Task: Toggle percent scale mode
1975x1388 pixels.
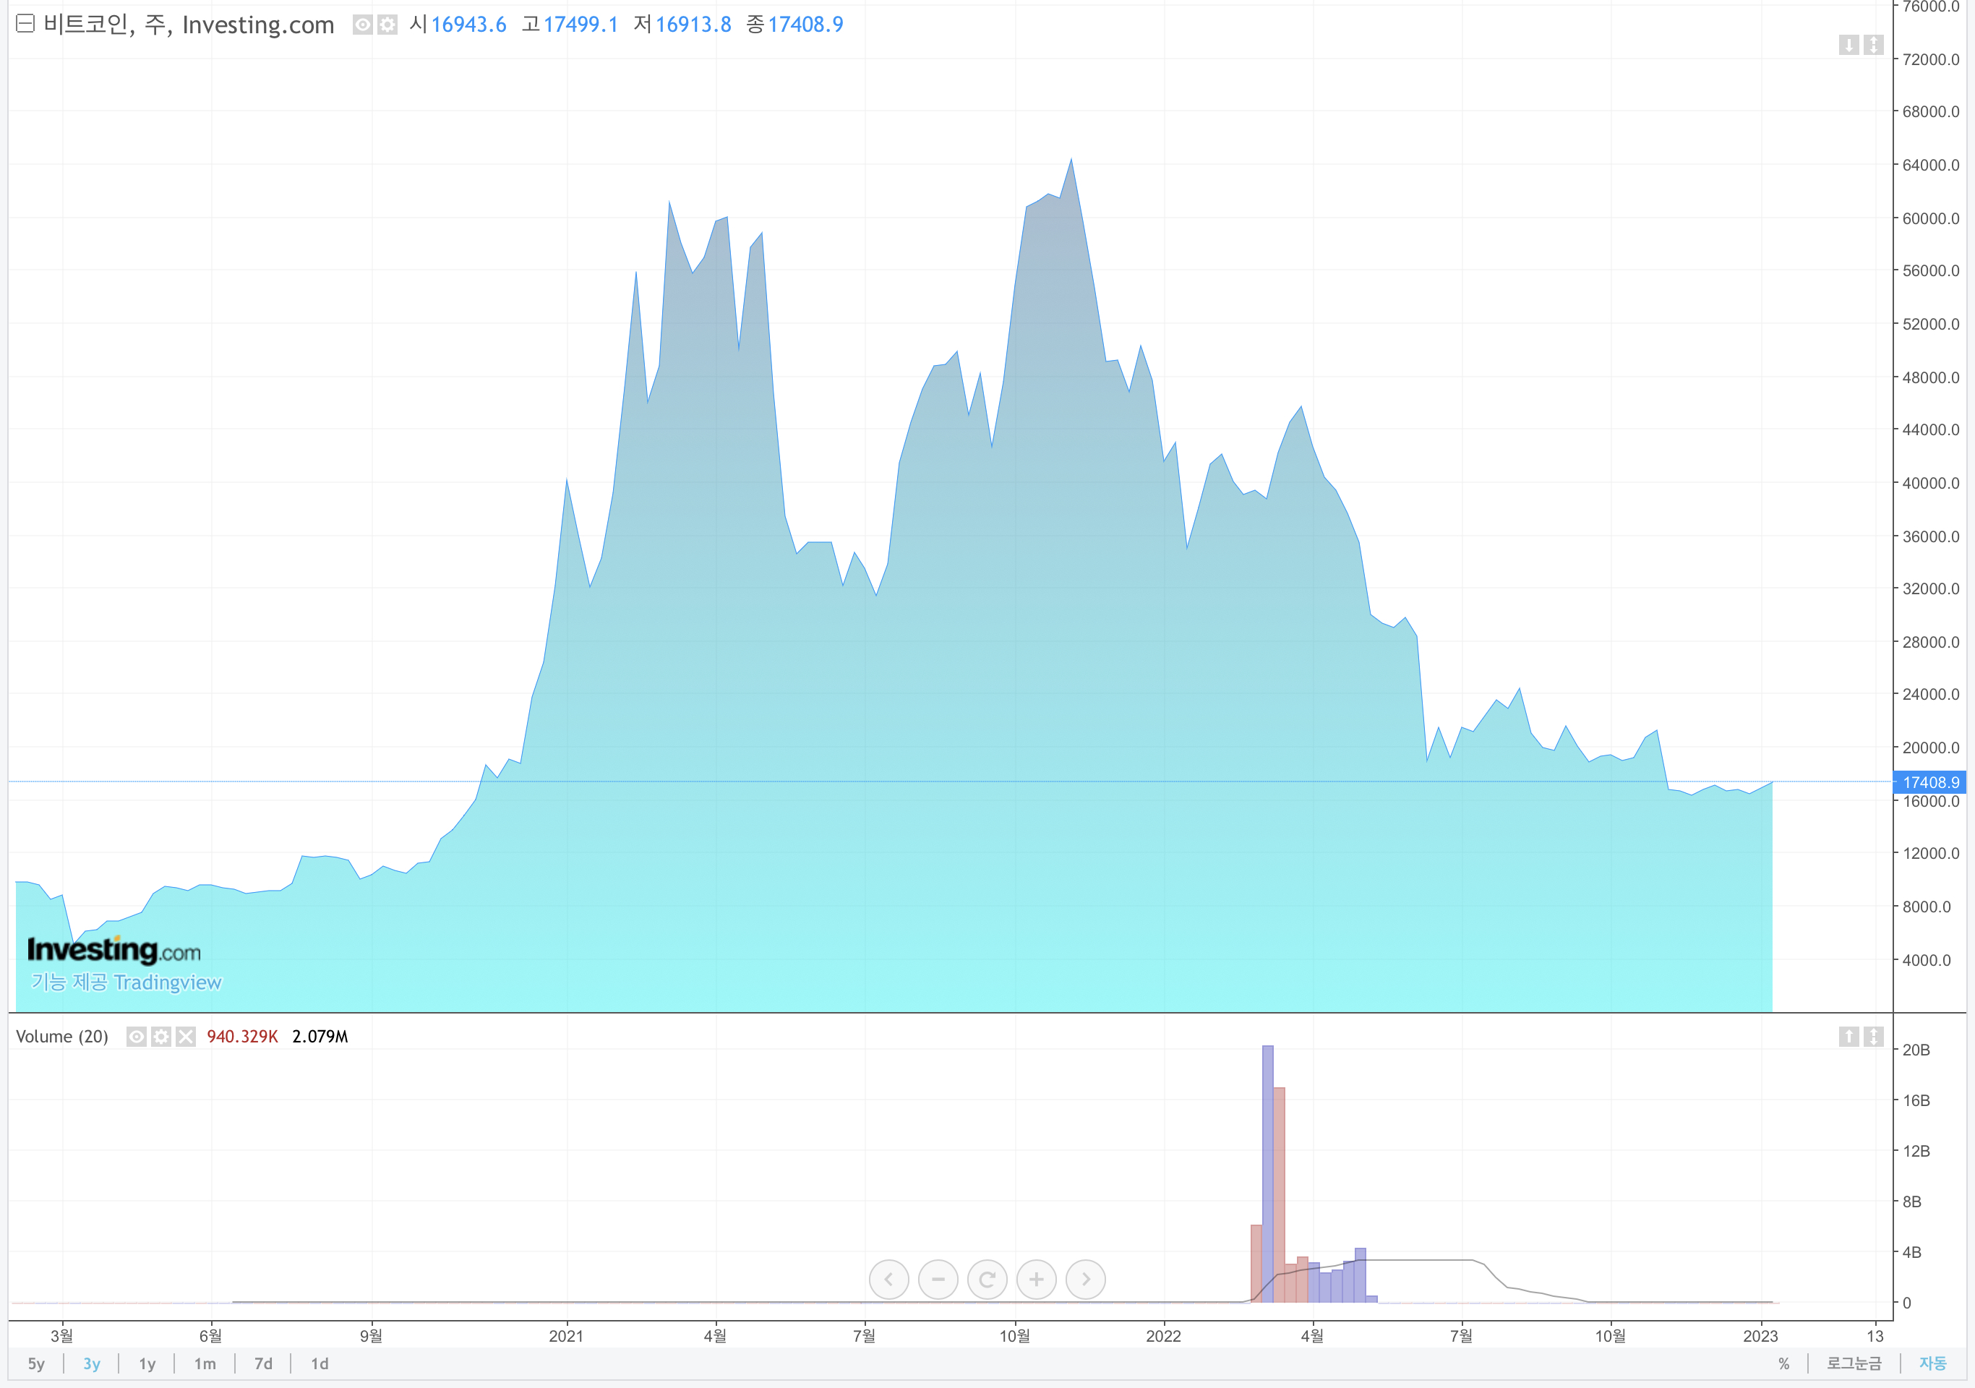Action: tap(1783, 1364)
